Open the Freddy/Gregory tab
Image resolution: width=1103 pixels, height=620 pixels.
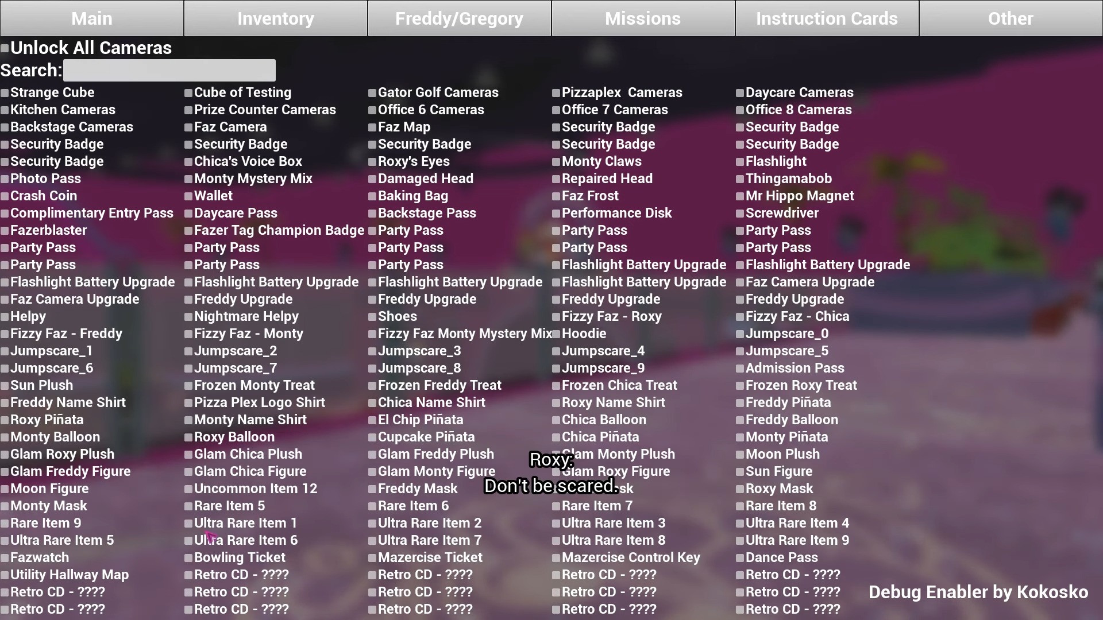click(x=459, y=18)
